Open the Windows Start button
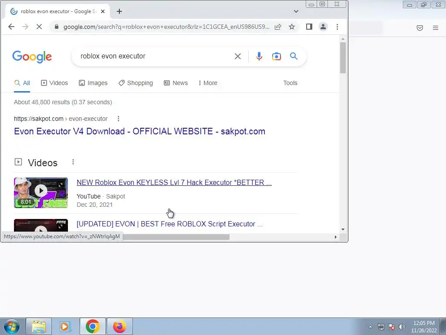 12,326
